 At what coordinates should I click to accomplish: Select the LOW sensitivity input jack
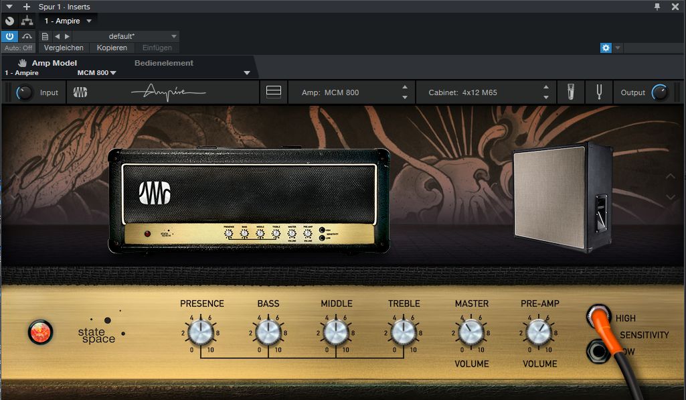pyautogui.click(x=598, y=351)
